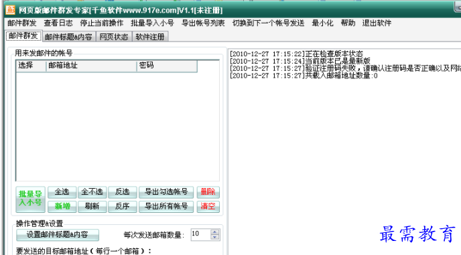Image resolution: width=461 pixels, height=255 pixels.
Task: Switch to the 邮件标题&内容 tab
Action: pos(69,37)
